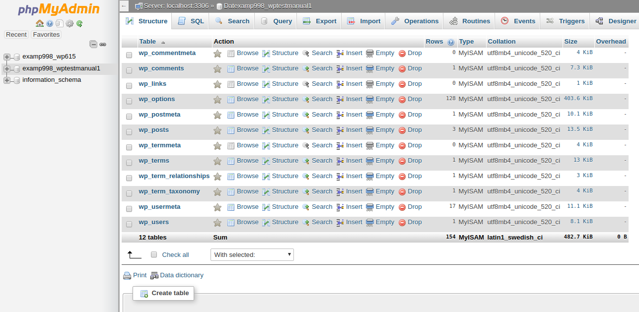Click Search icon for wp_postmeta
The height and width of the screenshot is (312, 639).
(306, 115)
